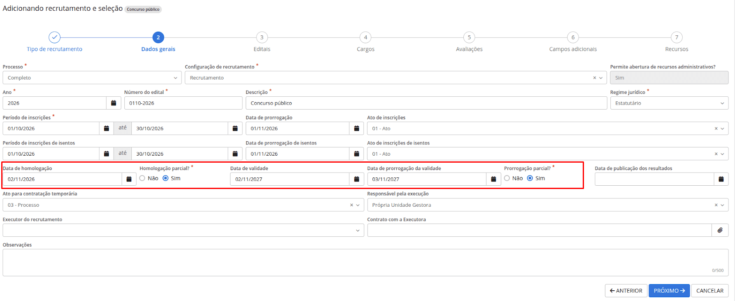Click the Descrição input field
Screen dimensions: 735x301
tap(426, 103)
